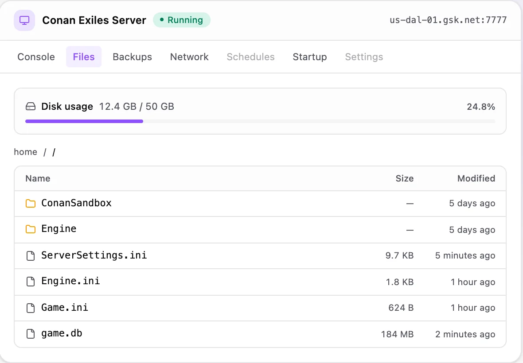
Task: Switch to the Startup tab
Action: [310, 57]
